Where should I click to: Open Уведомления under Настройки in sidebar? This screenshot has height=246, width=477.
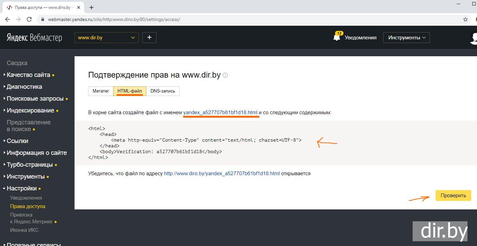[26, 198]
